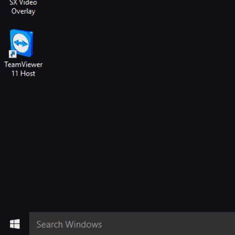This screenshot has width=235, height=235.
Task: Open the Windows Start menu
Action: (15, 224)
